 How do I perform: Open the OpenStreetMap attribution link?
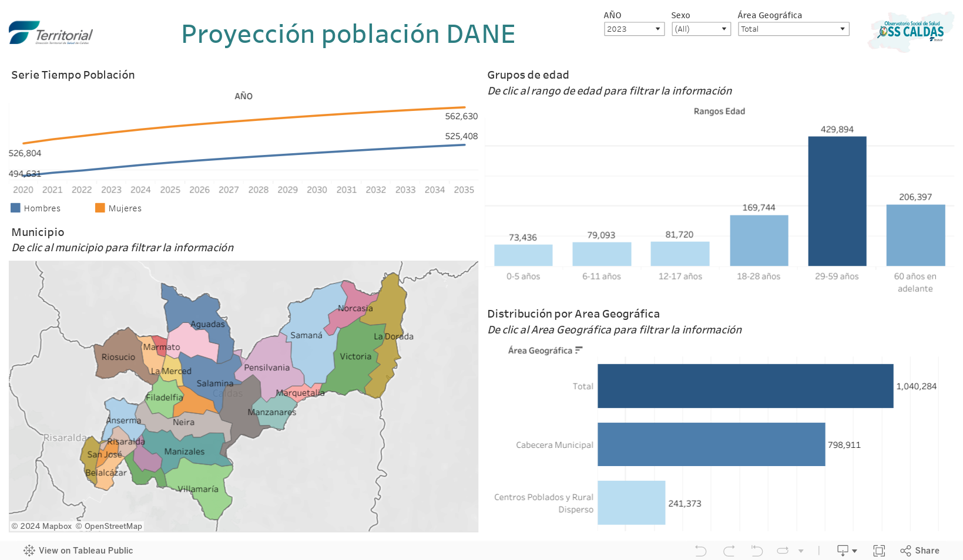(109, 526)
